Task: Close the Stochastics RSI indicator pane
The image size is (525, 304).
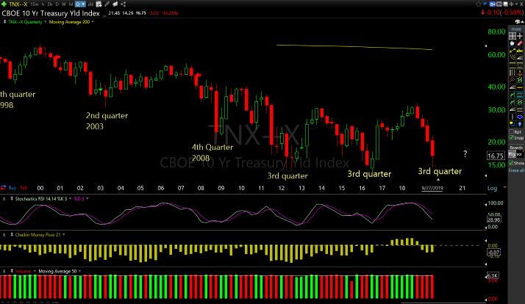Action: point(4,199)
